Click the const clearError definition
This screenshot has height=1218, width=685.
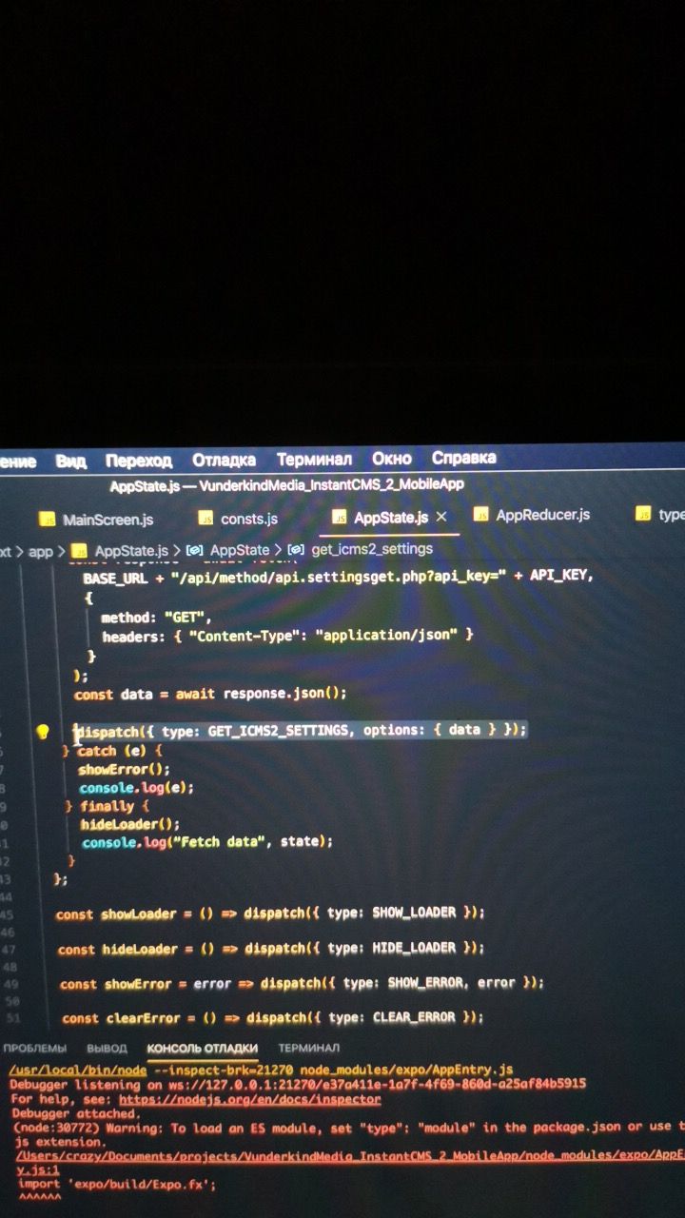(x=273, y=1017)
